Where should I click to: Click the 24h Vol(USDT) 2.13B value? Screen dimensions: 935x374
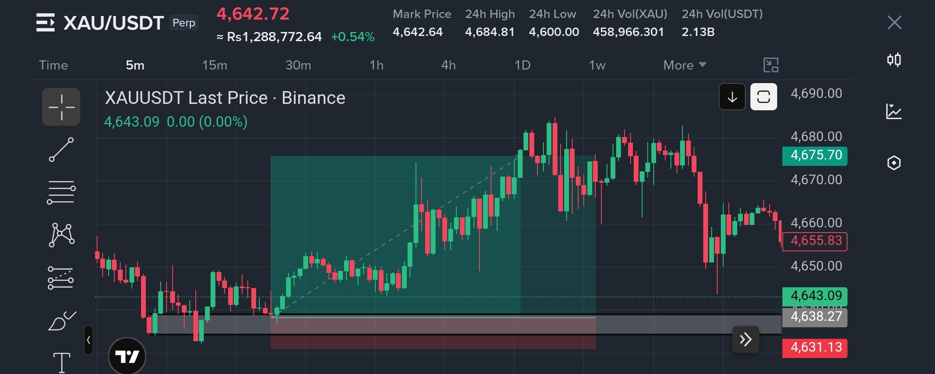tap(698, 32)
